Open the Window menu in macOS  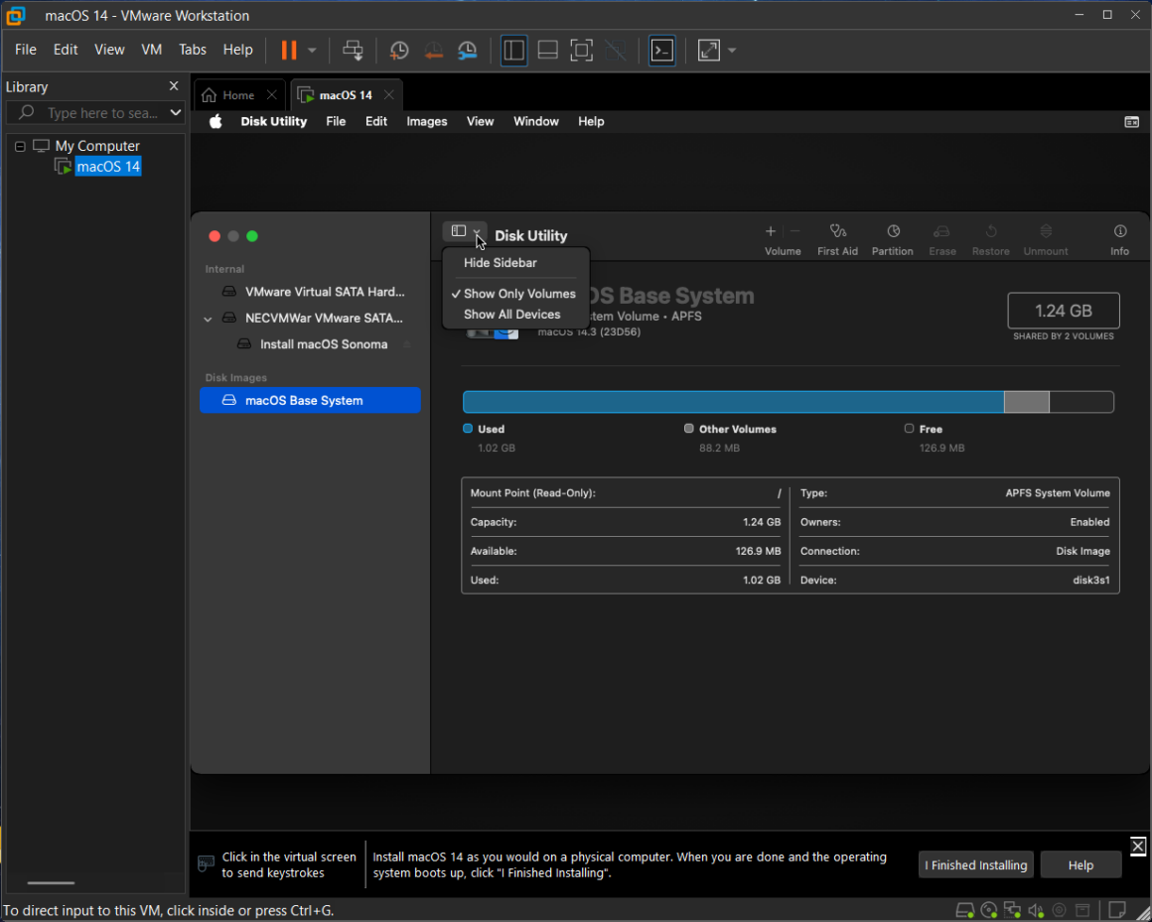click(x=535, y=121)
